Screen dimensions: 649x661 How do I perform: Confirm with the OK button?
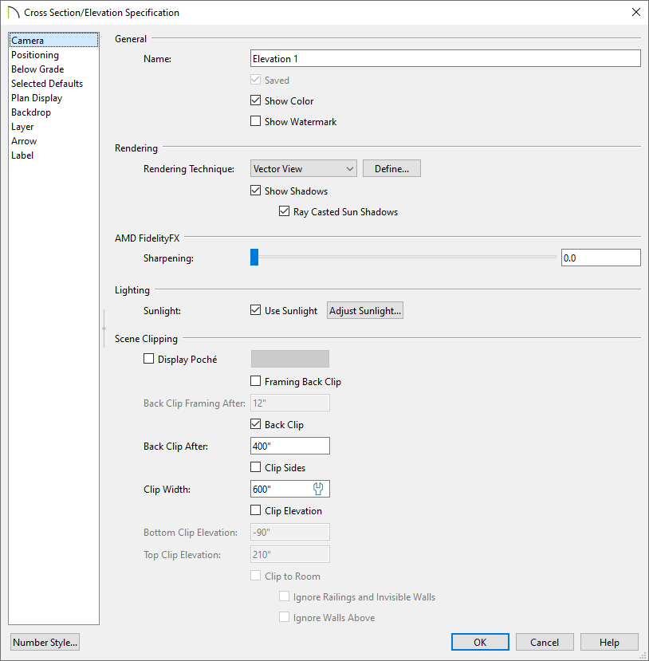coord(480,642)
